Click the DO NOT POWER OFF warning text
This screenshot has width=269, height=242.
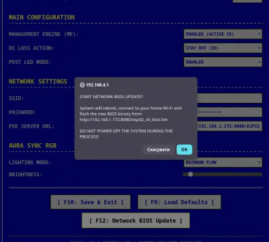click(x=126, y=134)
